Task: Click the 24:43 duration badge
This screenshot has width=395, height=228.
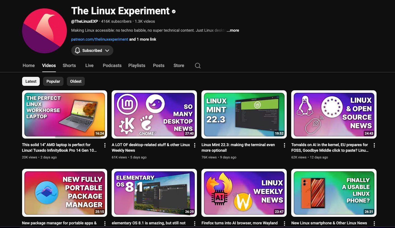Action: pyautogui.click(x=369, y=133)
